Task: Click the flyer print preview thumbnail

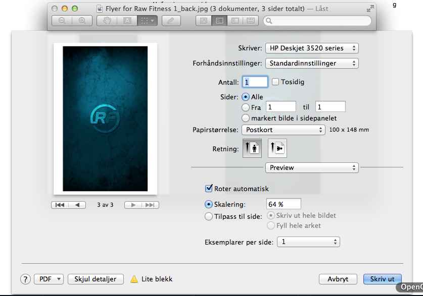Action: 105,119
